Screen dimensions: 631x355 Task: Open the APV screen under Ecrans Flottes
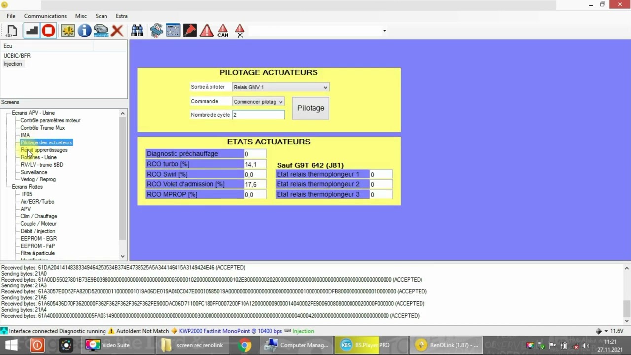(x=26, y=209)
